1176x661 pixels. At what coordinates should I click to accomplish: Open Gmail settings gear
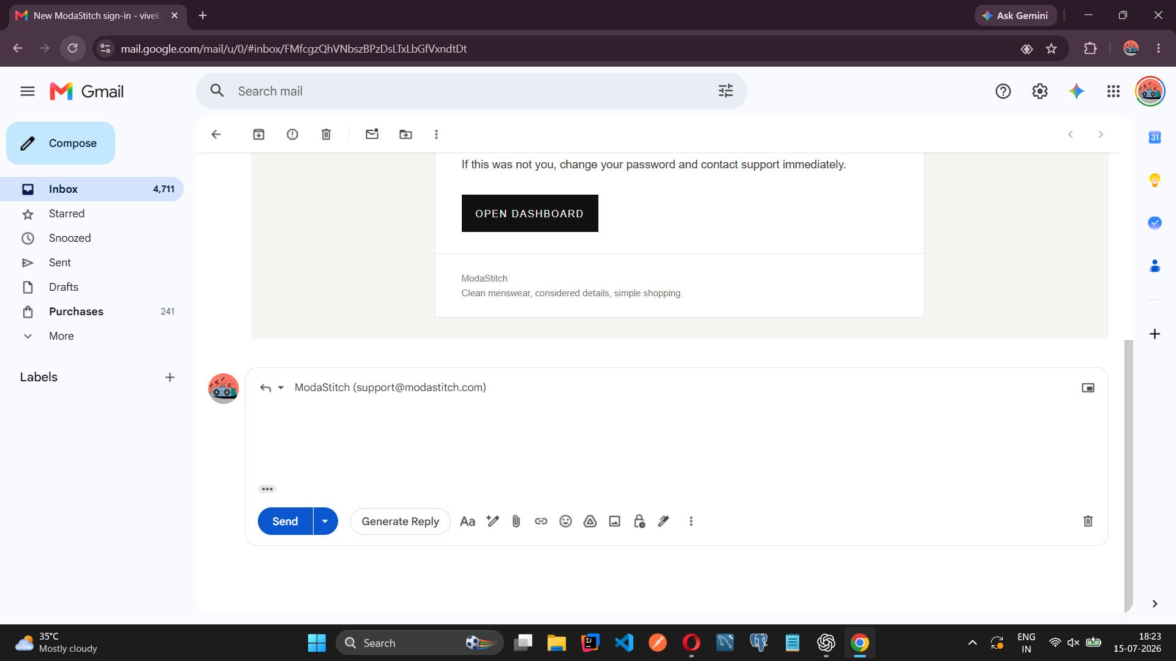pyautogui.click(x=1040, y=91)
